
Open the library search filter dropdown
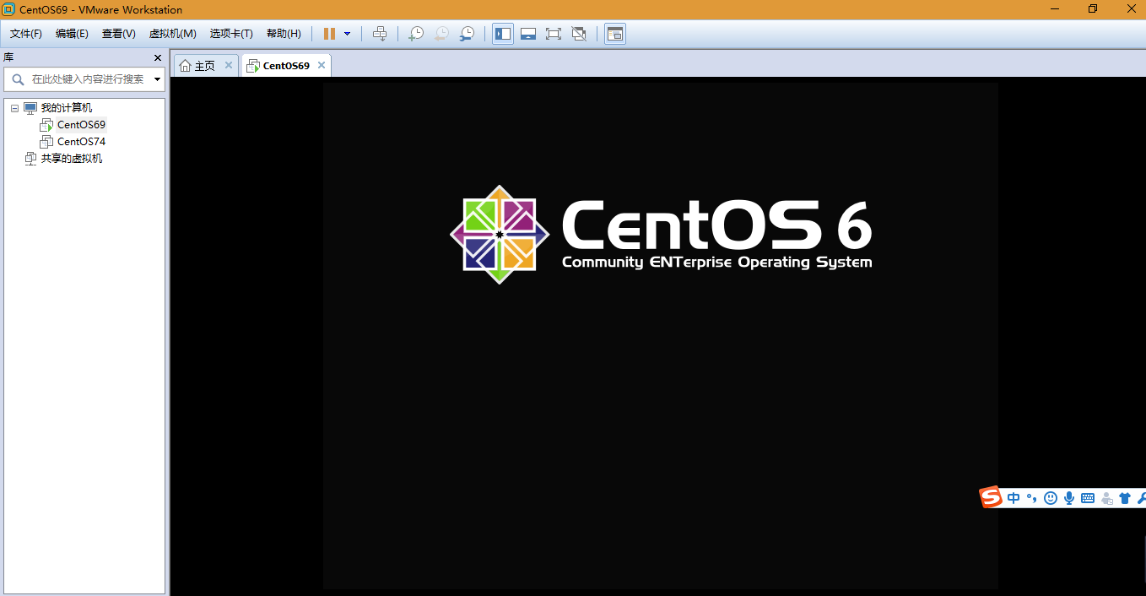coord(158,79)
